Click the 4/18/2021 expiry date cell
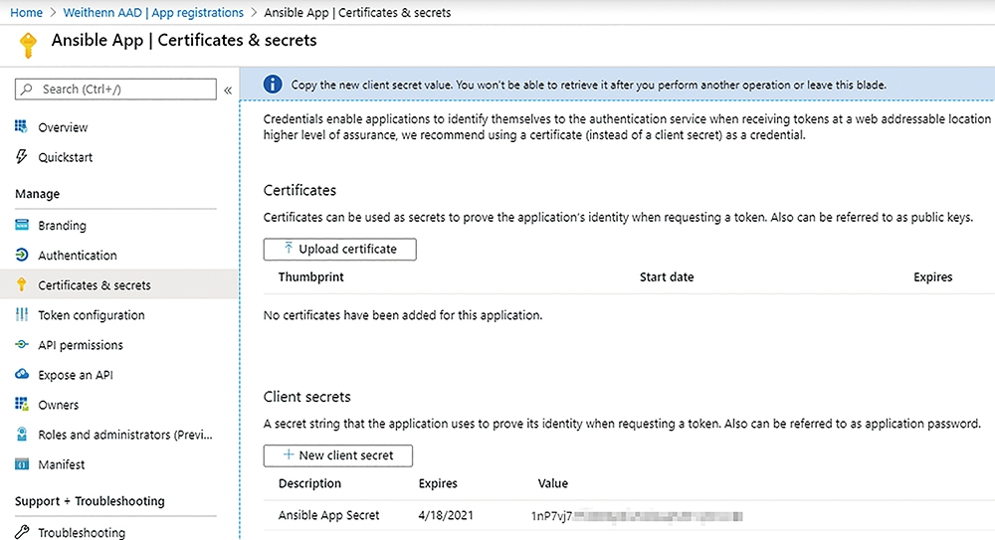The image size is (995, 540). (x=446, y=514)
